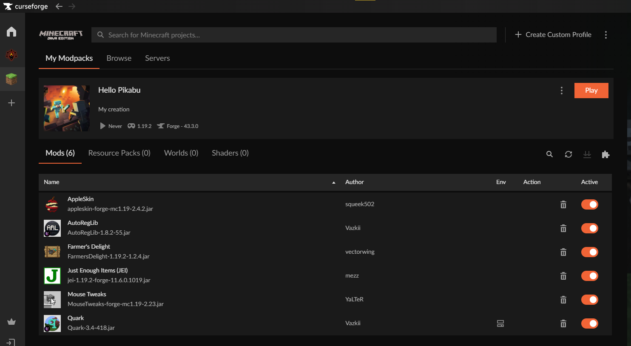Delete the Just Enough Items mod

tap(563, 276)
